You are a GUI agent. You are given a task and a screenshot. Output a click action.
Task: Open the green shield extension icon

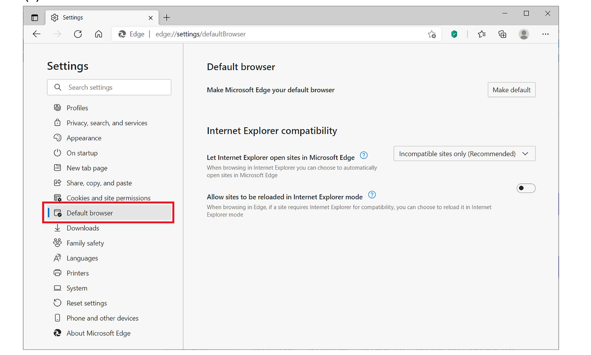[454, 34]
